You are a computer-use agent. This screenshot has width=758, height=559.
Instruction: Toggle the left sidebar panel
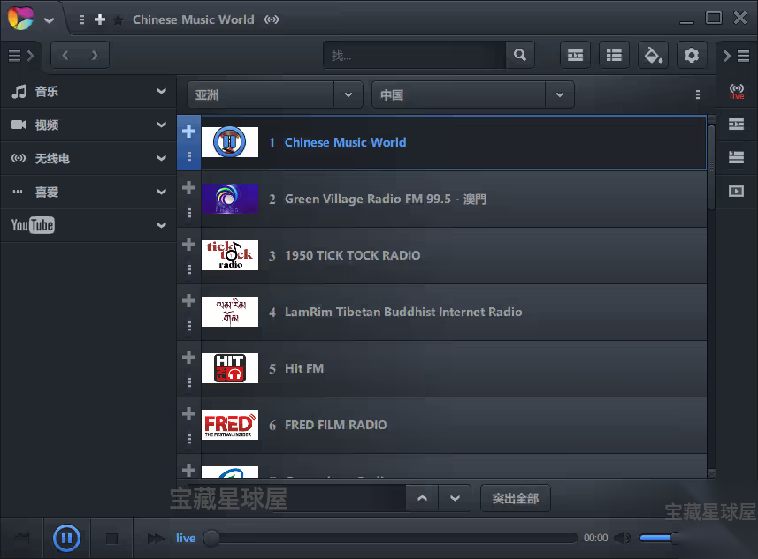[x=22, y=56]
